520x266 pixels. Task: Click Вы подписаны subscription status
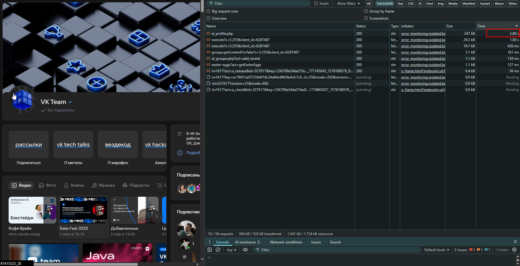pyautogui.click(x=58, y=110)
